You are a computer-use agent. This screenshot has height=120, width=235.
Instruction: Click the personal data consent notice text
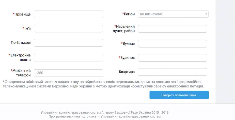pos(103,84)
